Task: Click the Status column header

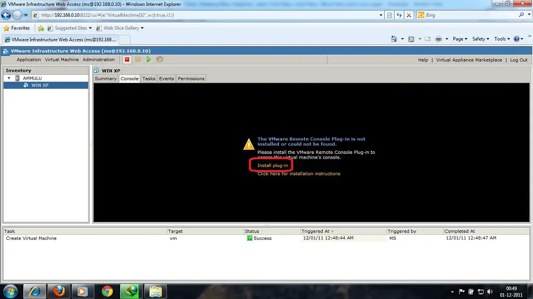Action: [272, 231]
